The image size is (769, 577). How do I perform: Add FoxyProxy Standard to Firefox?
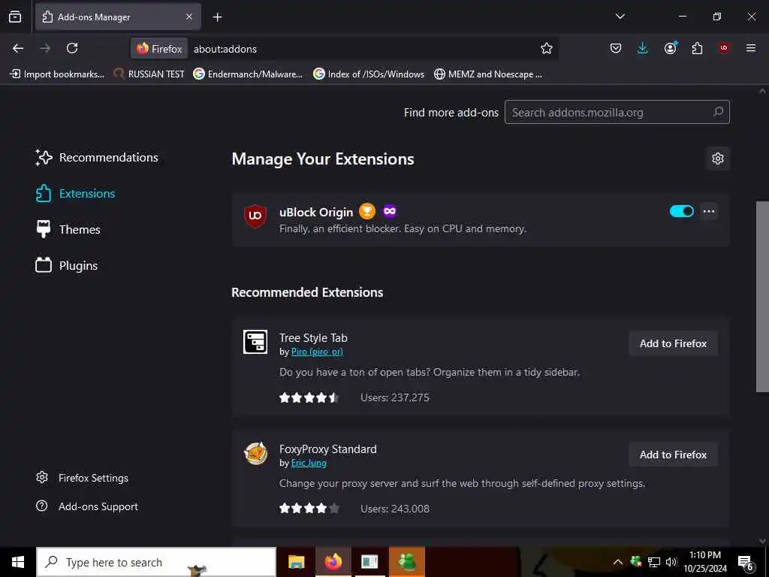(x=673, y=455)
